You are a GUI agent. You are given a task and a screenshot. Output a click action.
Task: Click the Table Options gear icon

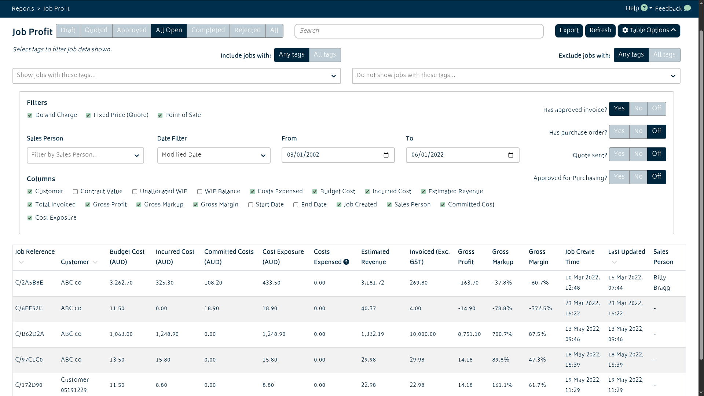(625, 30)
